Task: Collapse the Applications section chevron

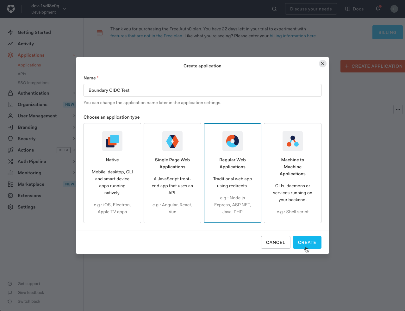Action: coord(74,55)
